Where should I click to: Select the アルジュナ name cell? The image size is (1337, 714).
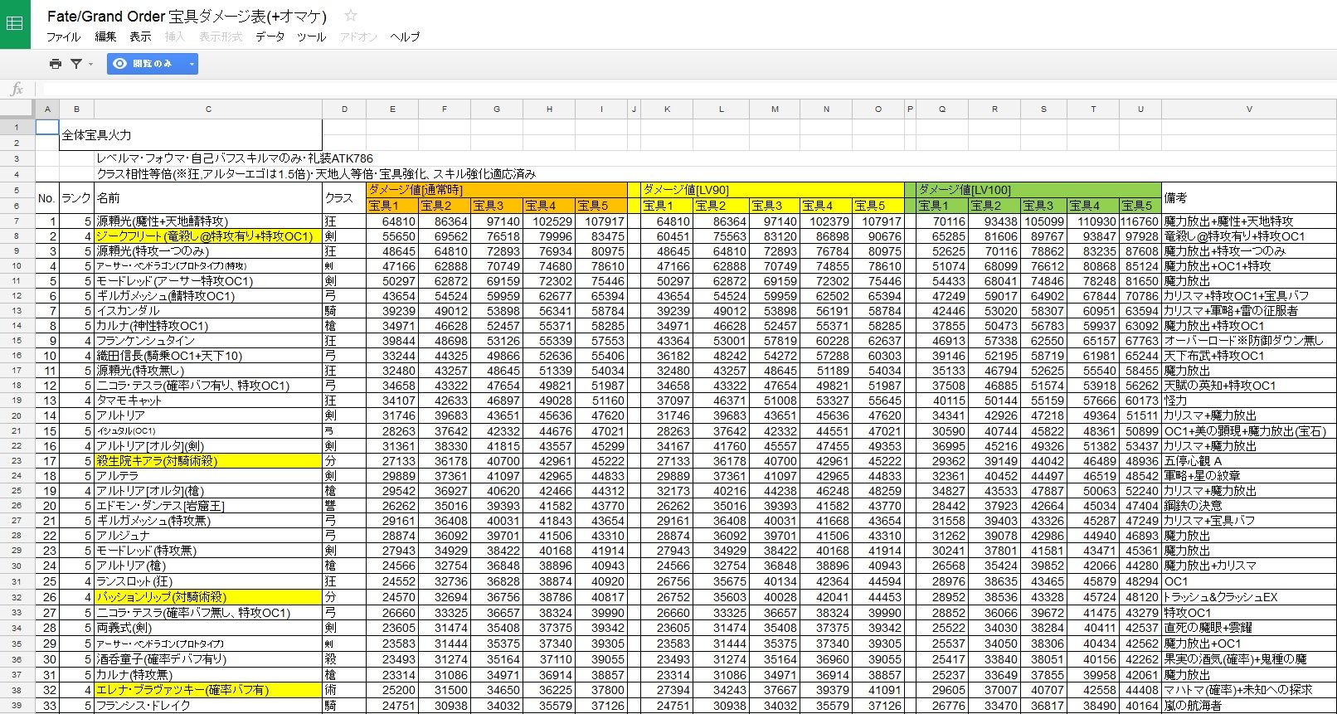(208, 536)
